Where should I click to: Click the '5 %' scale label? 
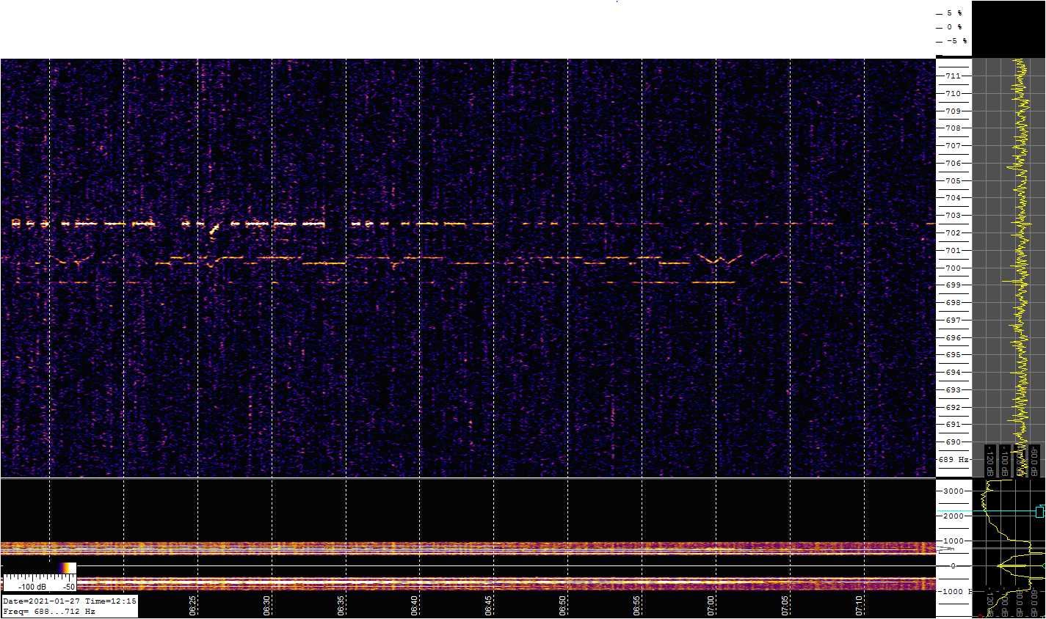click(954, 13)
